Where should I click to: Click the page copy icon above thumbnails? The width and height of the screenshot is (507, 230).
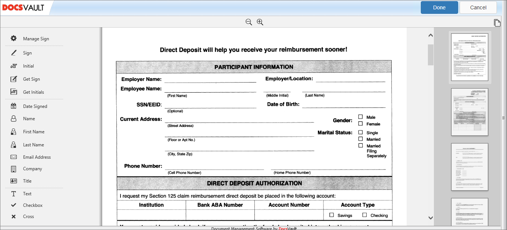pos(497,23)
